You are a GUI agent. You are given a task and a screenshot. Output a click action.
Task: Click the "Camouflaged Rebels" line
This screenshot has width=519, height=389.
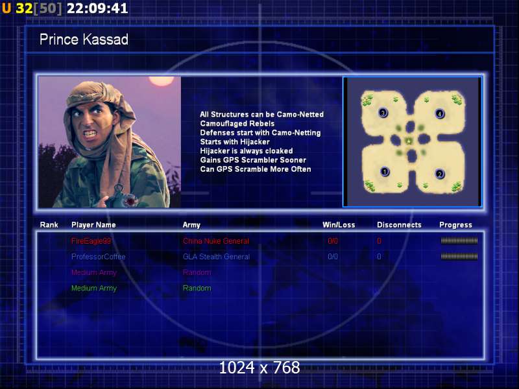click(x=237, y=124)
